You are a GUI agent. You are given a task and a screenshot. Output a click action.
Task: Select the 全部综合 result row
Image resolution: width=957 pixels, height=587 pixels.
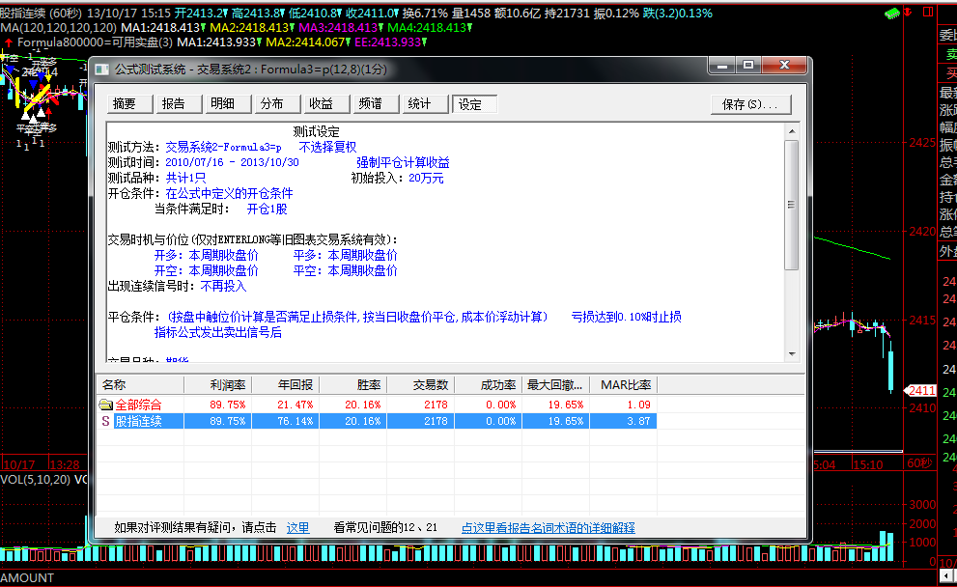(x=138, y=405)
